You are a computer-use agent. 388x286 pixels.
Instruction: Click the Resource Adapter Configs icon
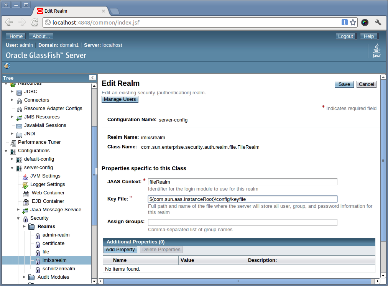pyautogui.click(x=19, y=109)
